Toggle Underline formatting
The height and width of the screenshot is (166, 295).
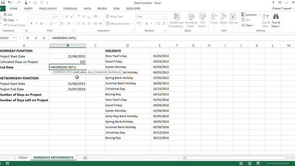click(x=41, y=24)
